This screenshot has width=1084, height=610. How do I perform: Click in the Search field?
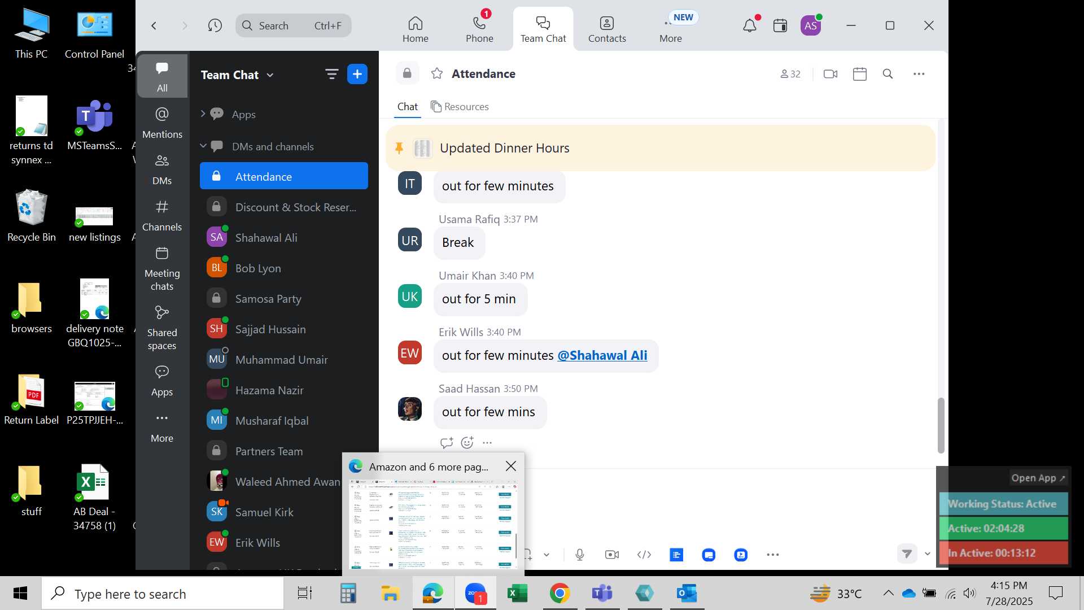(x=293, y=25)
